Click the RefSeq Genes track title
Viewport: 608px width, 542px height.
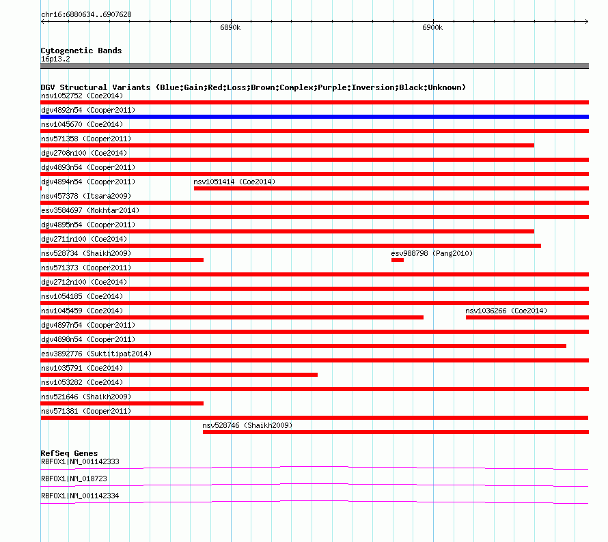click(x=69, y=453)
